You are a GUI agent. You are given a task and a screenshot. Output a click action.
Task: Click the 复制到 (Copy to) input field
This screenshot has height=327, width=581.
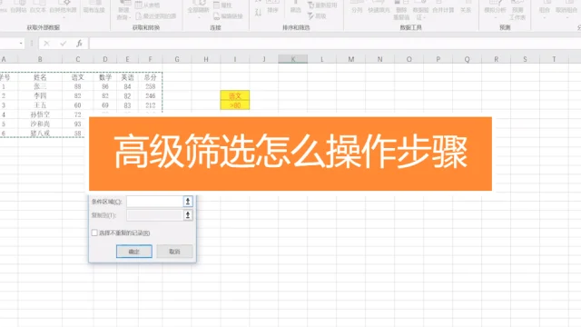(154, 215)
